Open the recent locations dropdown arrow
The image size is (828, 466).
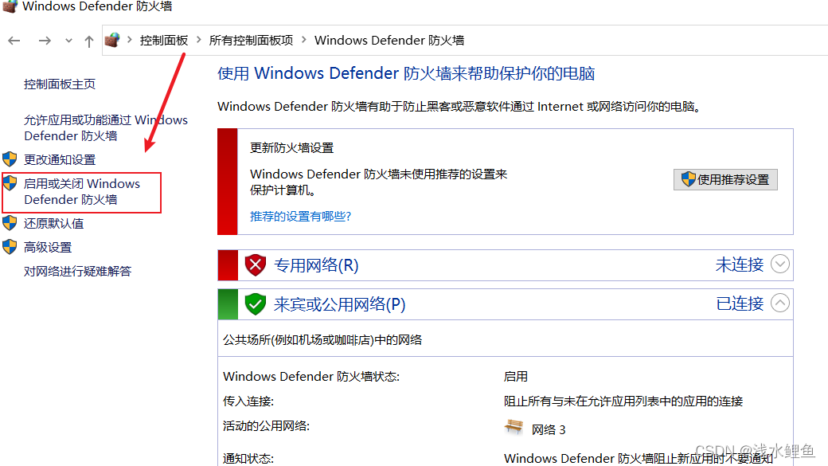pyautogui.click(x=68, y=41)
